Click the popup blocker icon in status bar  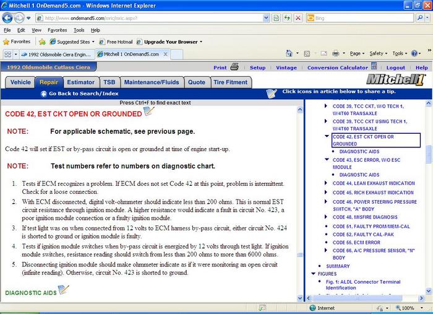[x=262, y=308]
